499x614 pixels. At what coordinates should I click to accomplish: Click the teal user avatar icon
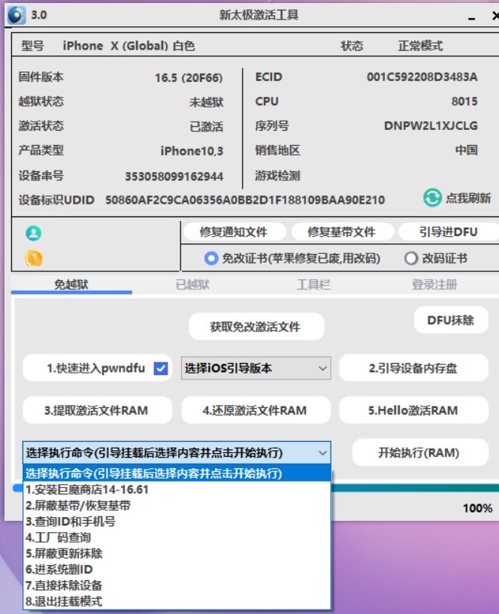[x=34, y=234]
